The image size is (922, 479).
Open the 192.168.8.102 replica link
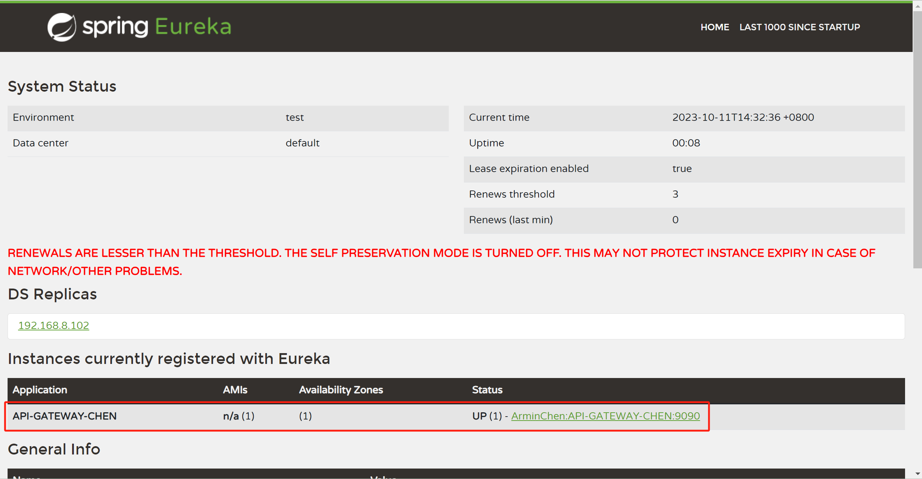coord(53,325)
